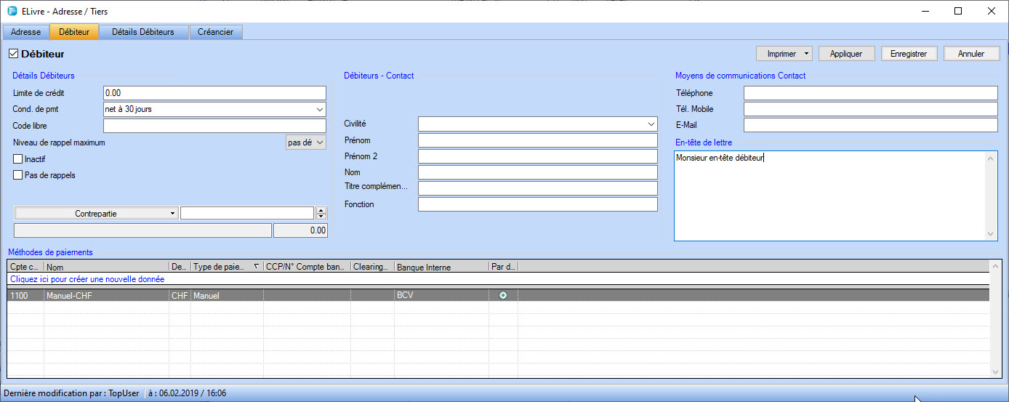Click the ELivre app icon in title bar
The width and height of the screenshot is (1009, 402).
[x=12, y=12]
